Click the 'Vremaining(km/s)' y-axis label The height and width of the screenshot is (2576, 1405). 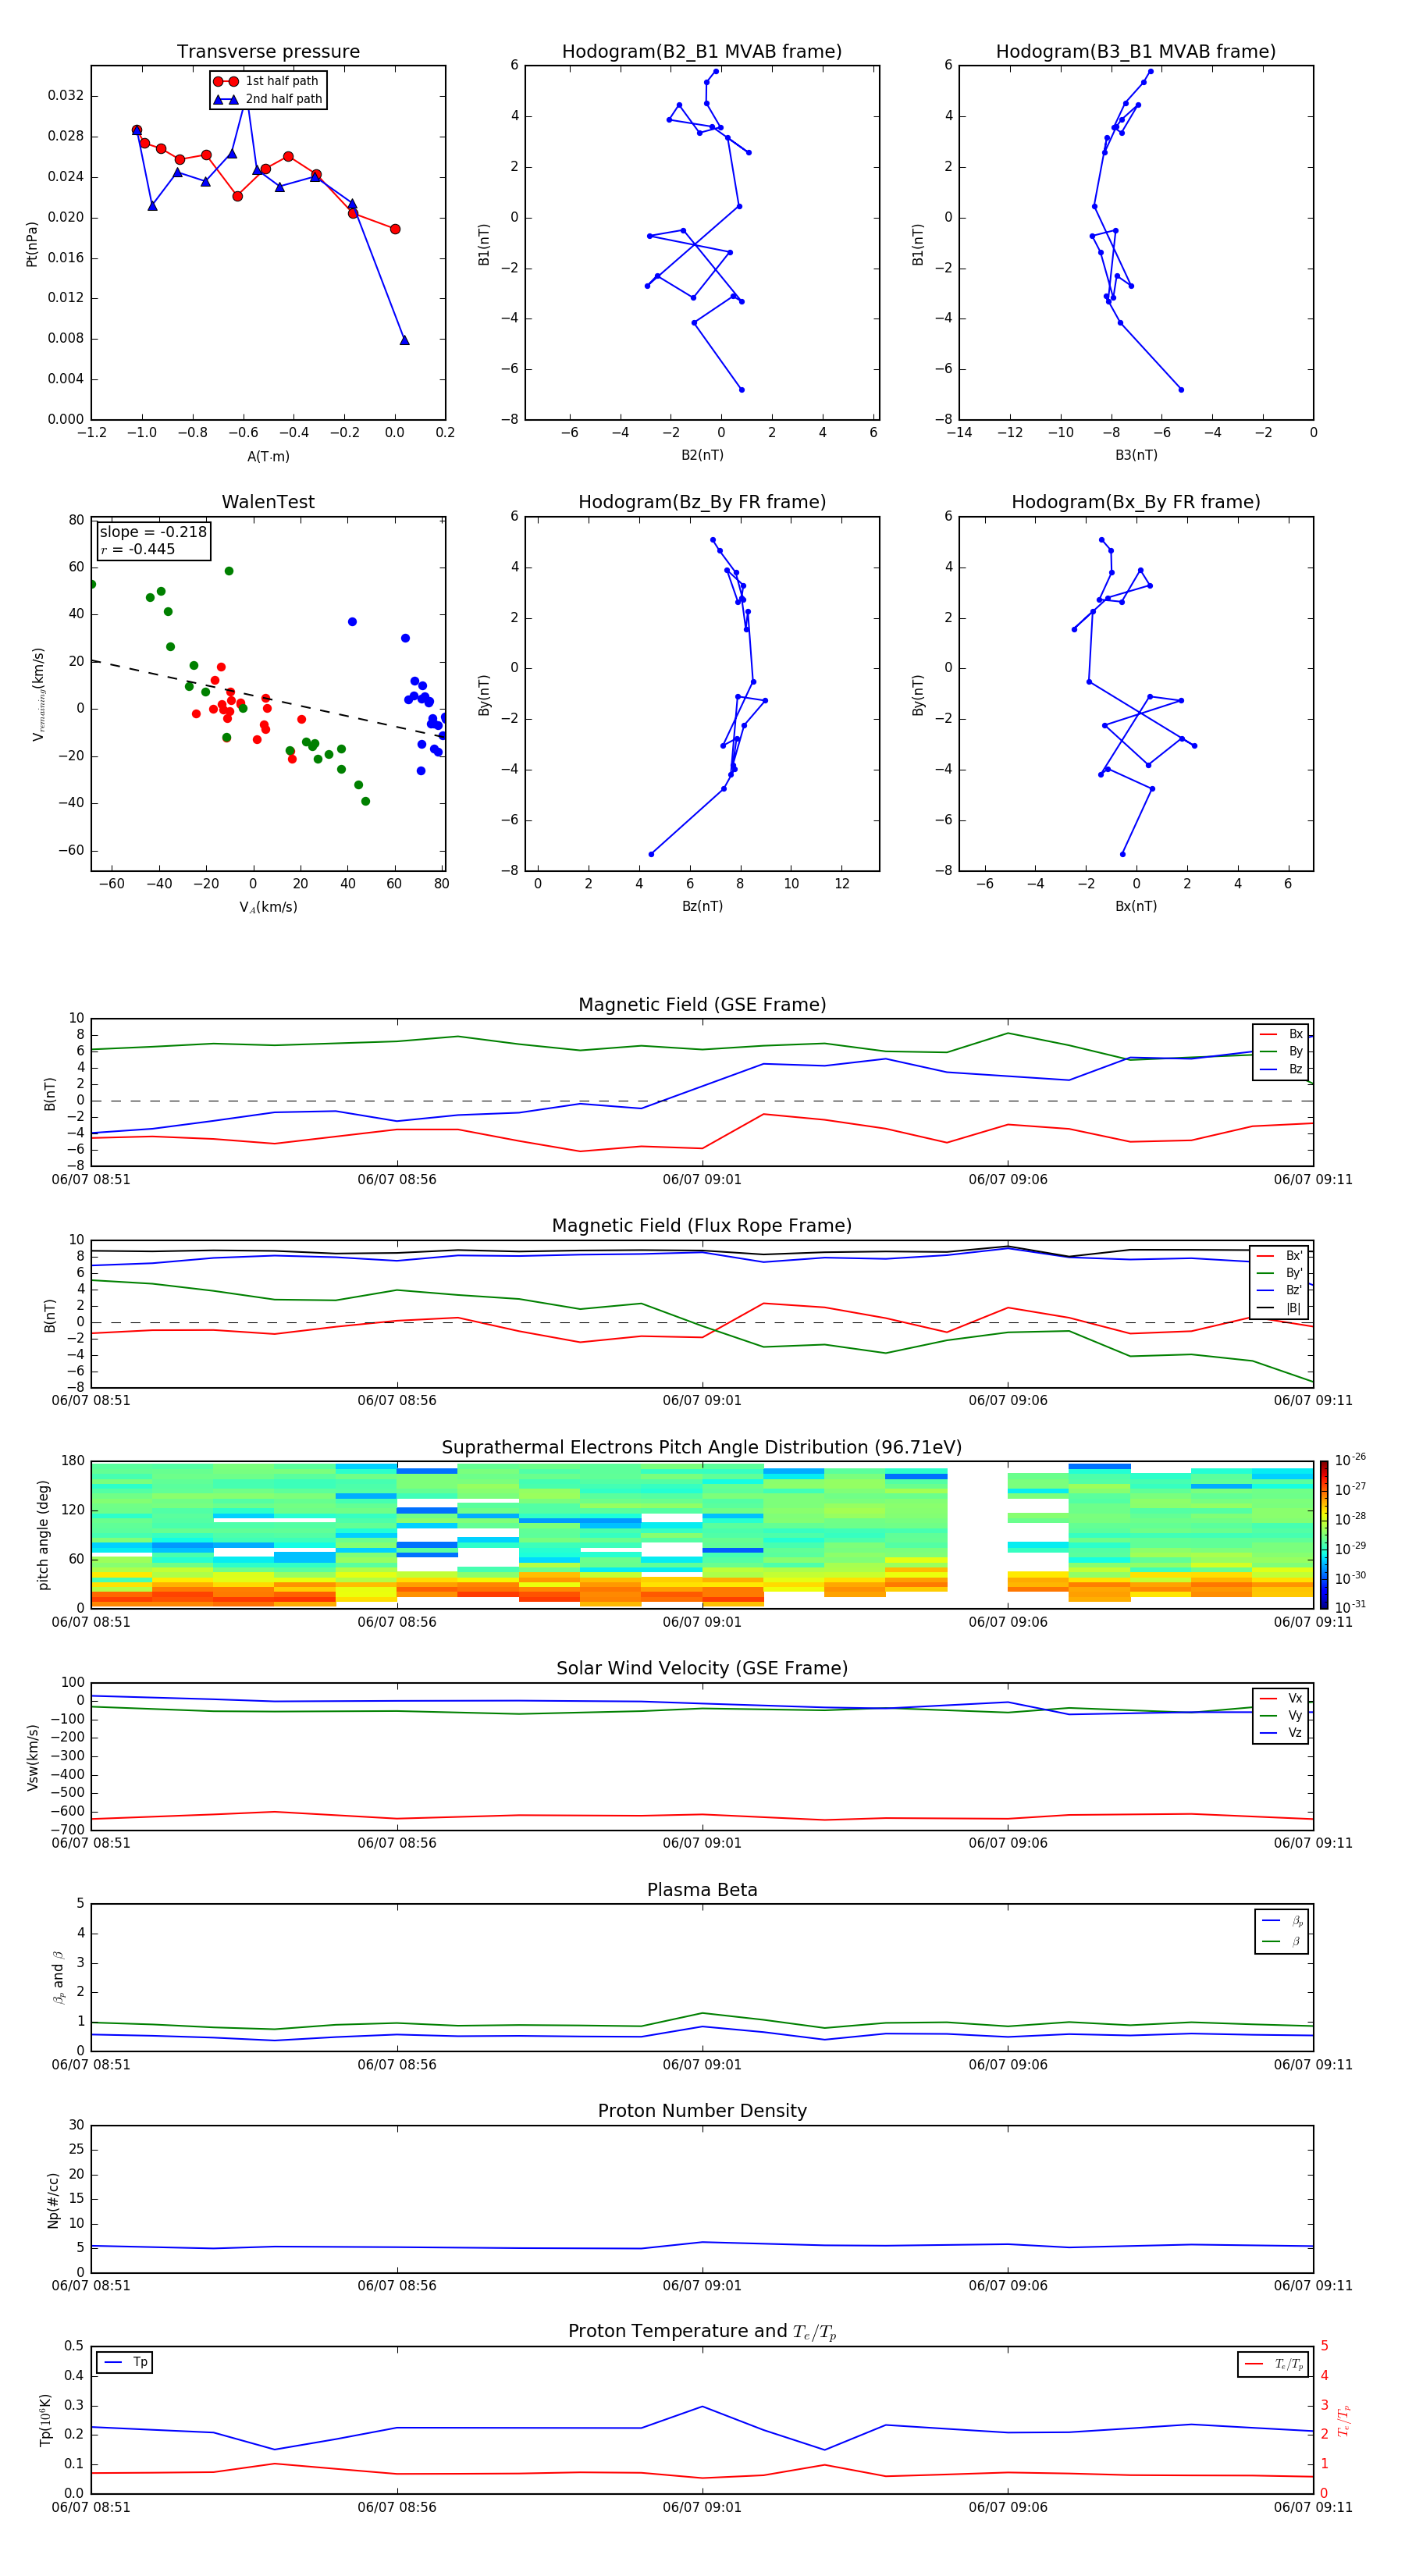(38, 694)
